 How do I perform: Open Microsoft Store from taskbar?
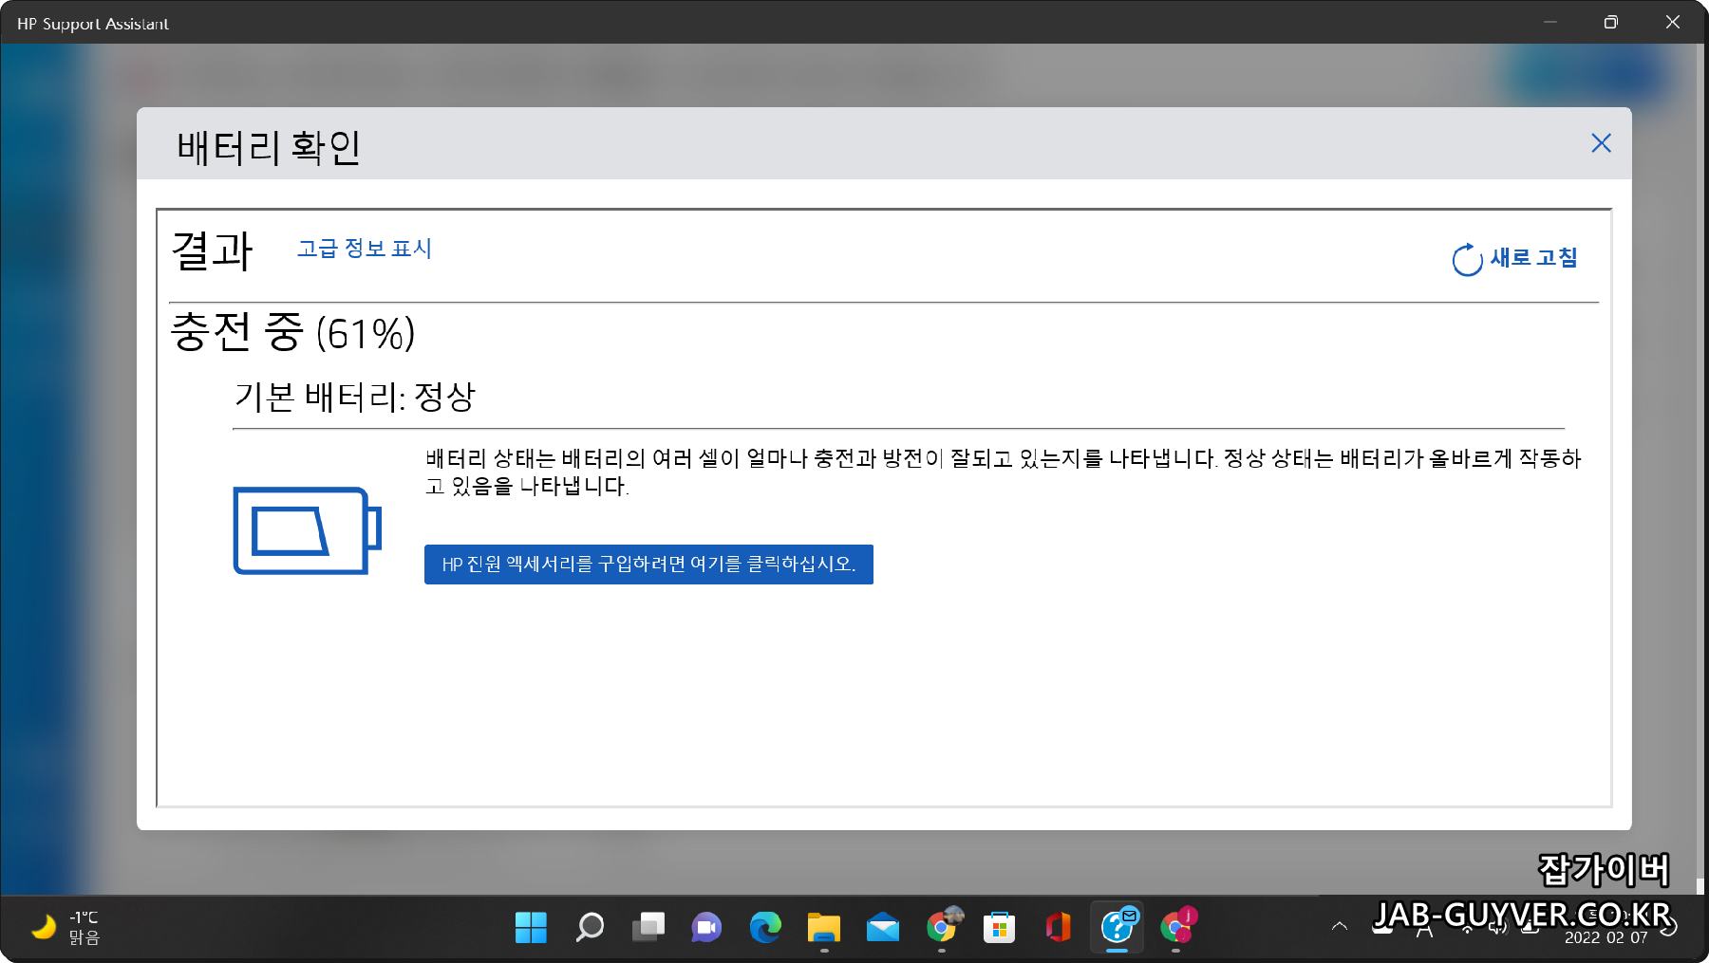click(1000, 927)
